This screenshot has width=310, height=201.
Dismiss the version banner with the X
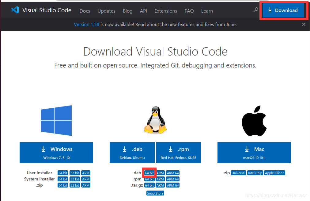point(304,24)
